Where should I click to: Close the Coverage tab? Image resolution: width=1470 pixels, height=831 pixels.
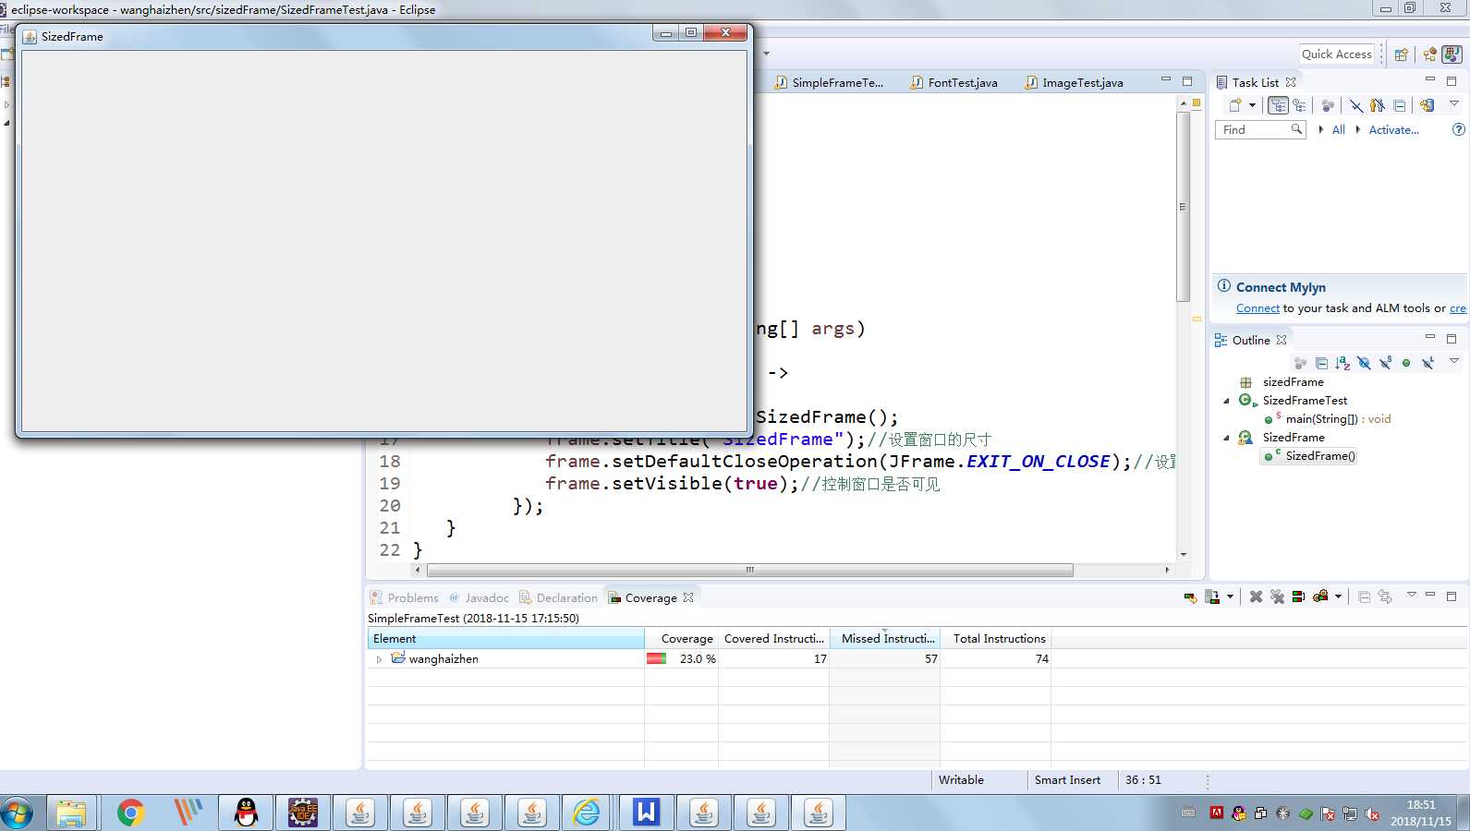point(688,597)
